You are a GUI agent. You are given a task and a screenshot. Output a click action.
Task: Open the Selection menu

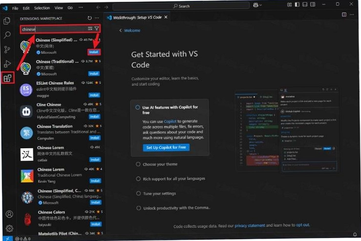42,8
